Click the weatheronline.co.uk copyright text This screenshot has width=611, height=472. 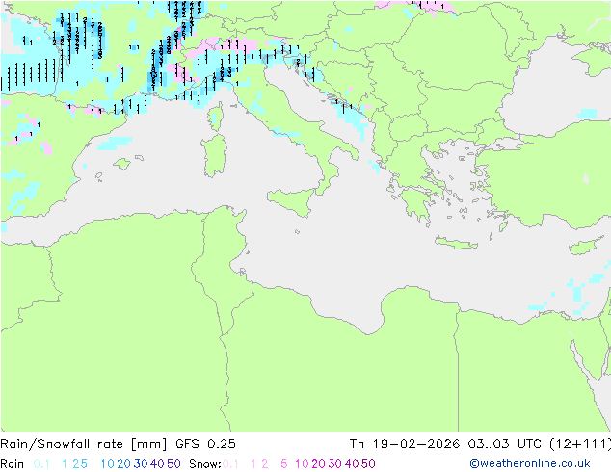coord(530,463)
